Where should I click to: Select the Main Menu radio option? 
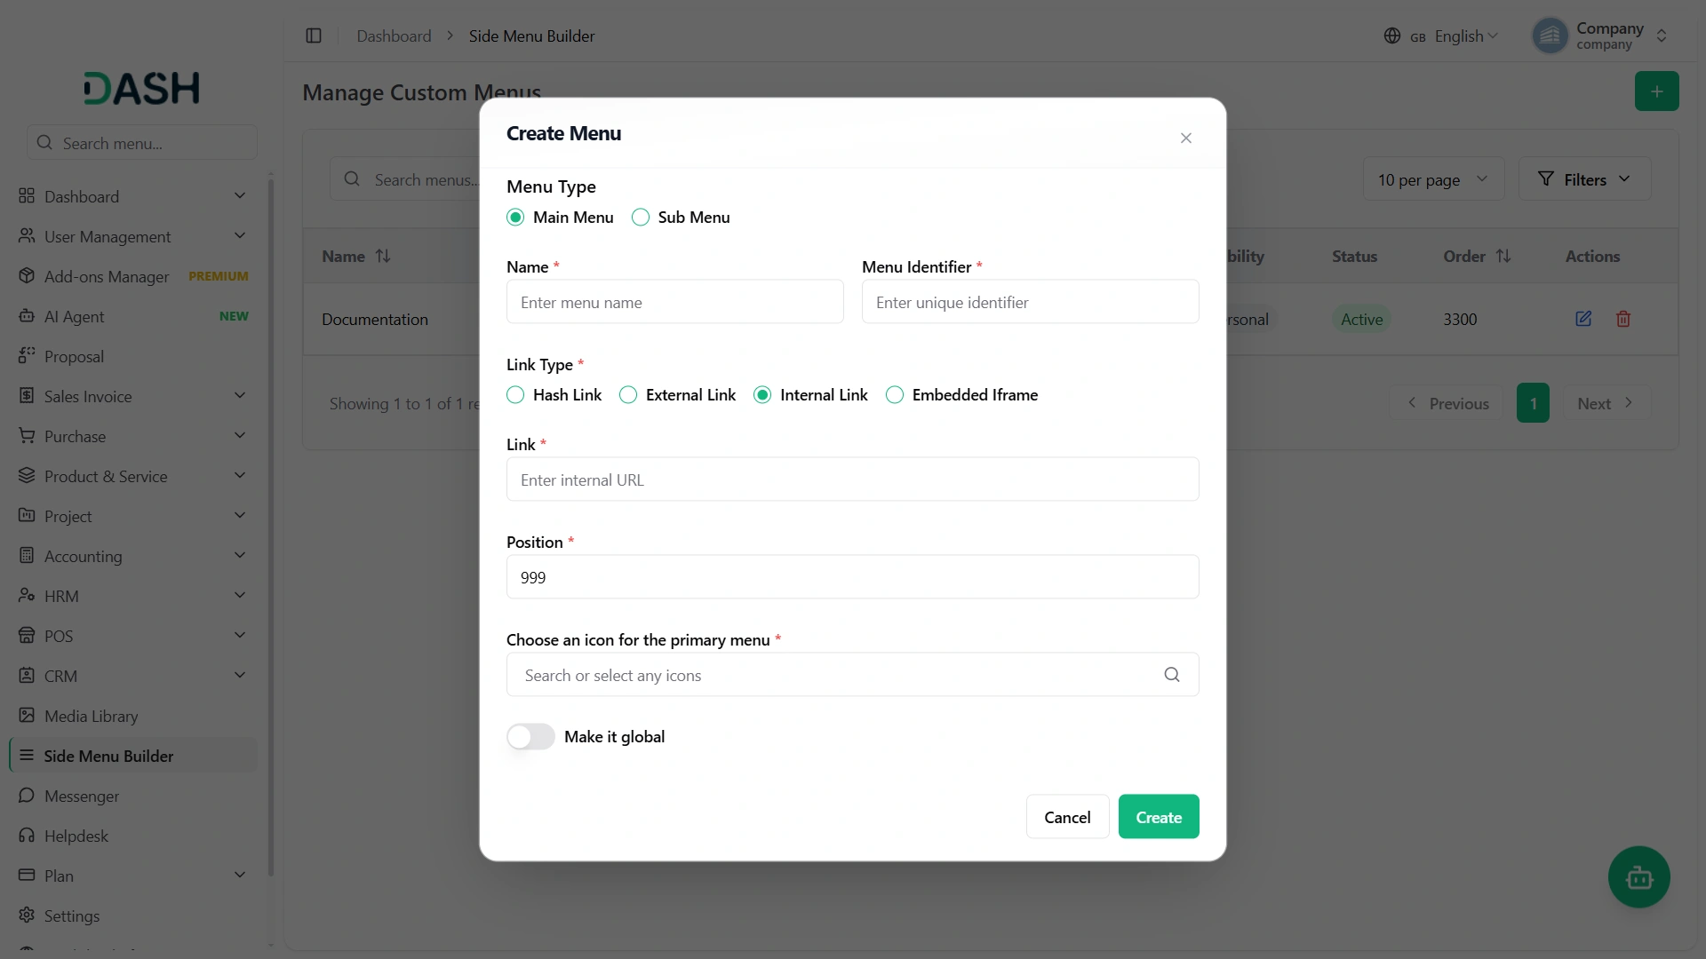coord(515,218)
